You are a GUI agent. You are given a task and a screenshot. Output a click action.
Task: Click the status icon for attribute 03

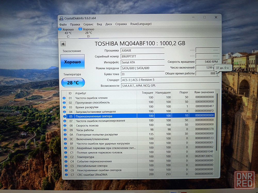[x=64, y=107]
